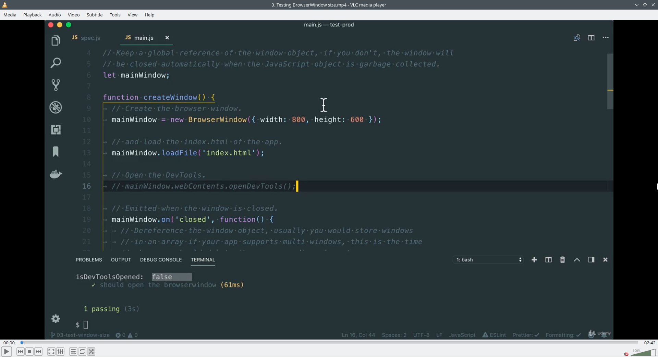Kill the terminal with the trash icon
This screenshot has width=658, height=357.
click(562, 260)
